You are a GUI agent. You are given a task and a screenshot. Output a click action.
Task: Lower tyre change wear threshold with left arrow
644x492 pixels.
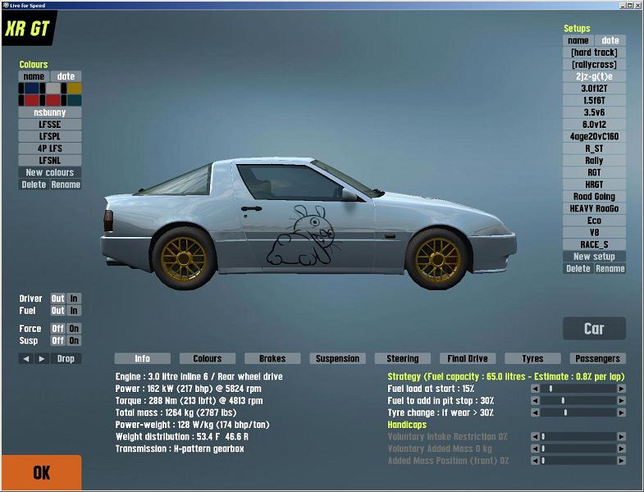535,412
